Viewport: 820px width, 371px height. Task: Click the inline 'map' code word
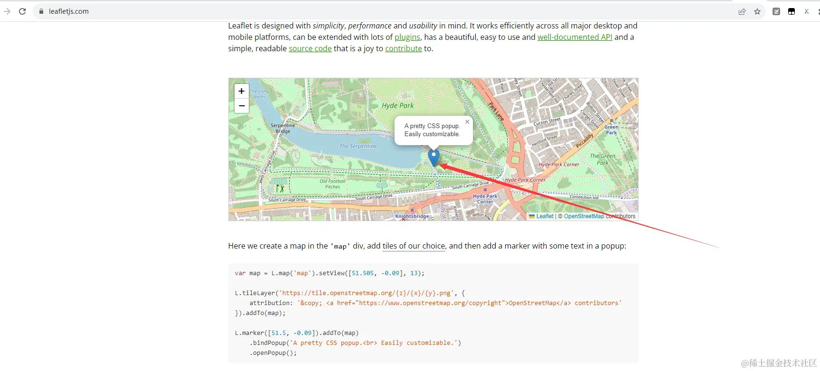[x=340, y=246]
